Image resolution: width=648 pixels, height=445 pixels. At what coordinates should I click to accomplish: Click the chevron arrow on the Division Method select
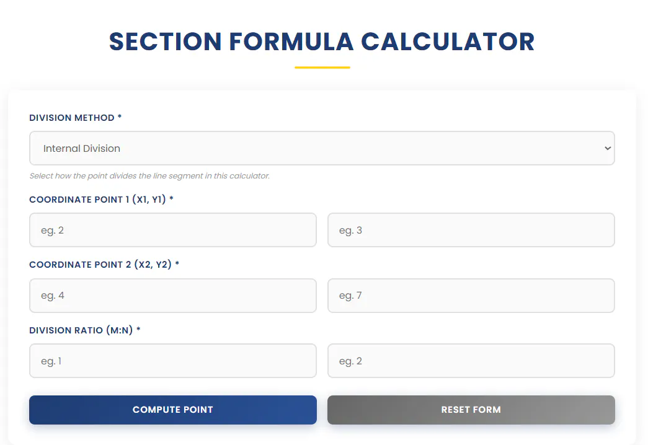tap(608, 148)
